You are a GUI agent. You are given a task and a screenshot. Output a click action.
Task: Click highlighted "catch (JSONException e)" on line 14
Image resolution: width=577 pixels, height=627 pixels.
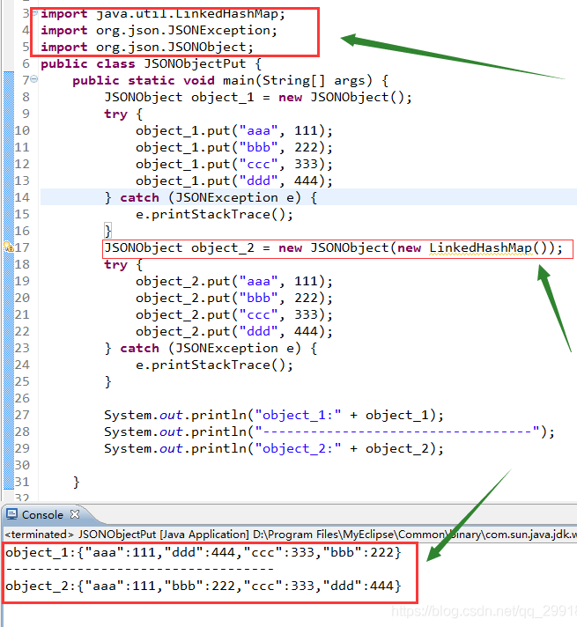pyautogui.click(x=211, y=198)
